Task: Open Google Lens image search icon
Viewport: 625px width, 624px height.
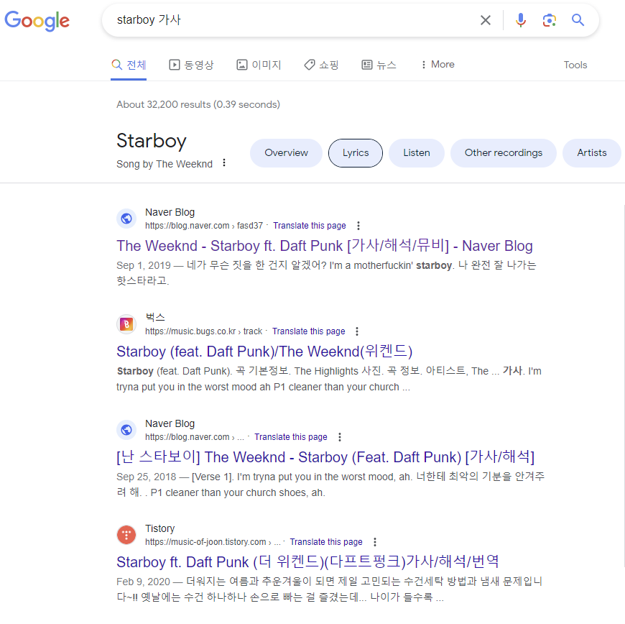Action: click(x=550, y=20)
